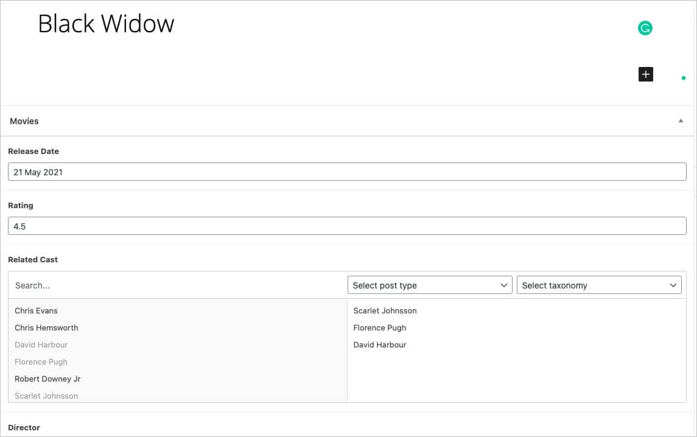
Task: Open the Select taxonomy dropdown
Action: point(599,285)
